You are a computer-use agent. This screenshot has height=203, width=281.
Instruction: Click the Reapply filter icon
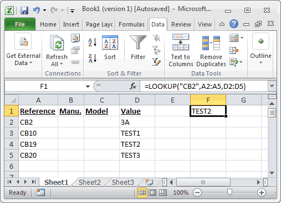(x=156, y=50)
